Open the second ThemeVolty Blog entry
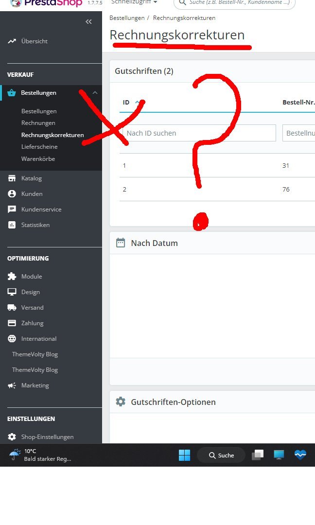 (35, 369)
